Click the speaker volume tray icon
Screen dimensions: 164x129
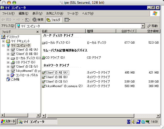click(x=134, y=122)
